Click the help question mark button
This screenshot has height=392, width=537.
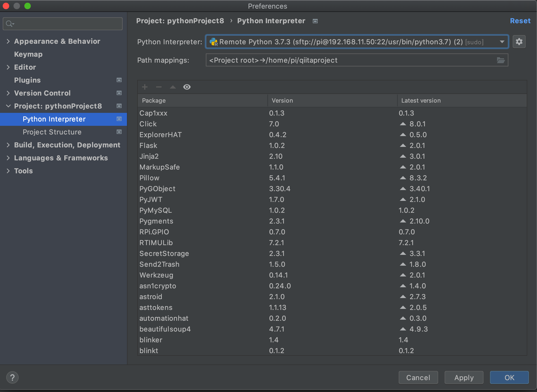(12, 377)
